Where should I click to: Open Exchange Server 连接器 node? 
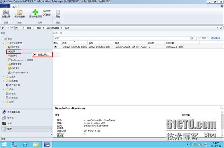[x=21, y=60]
